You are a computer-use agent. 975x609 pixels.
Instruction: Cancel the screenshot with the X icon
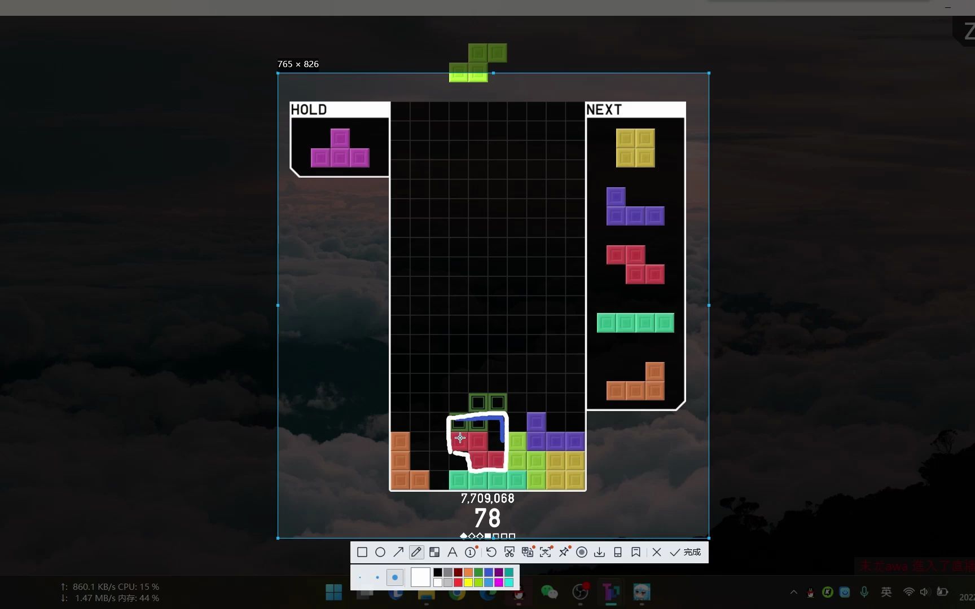[657, 552]
